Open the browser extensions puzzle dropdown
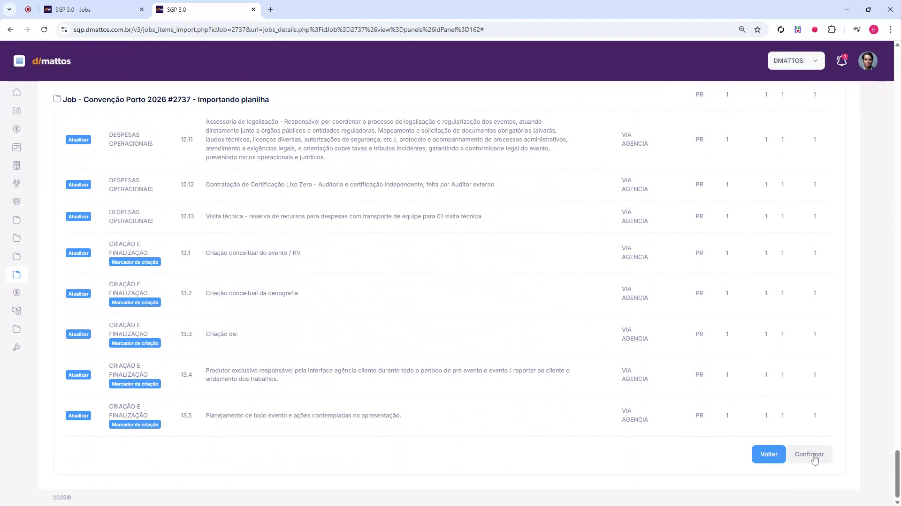The width and height of the screenshot is (901, 506). click(832, 29)
